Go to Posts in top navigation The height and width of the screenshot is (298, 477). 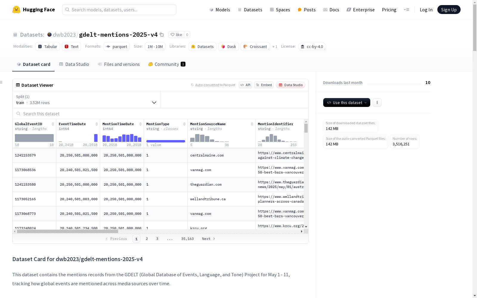[x=306, y=10]
